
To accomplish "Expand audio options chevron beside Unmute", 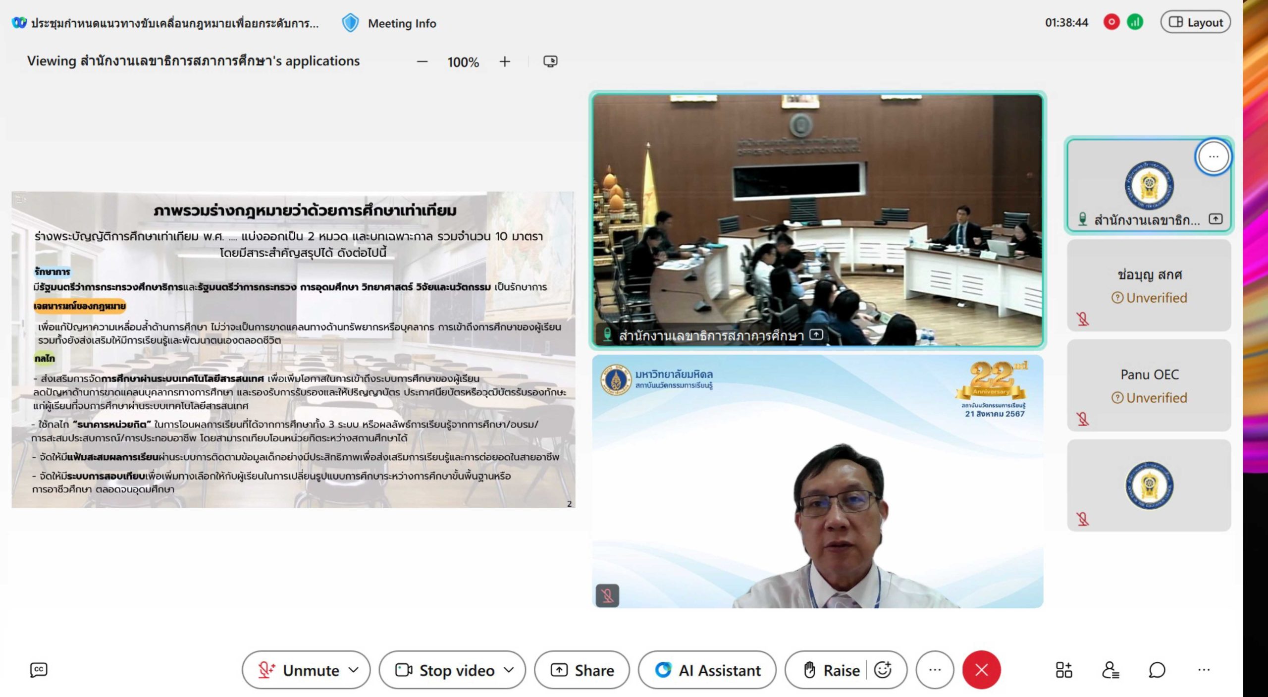I will coord(354,670).
